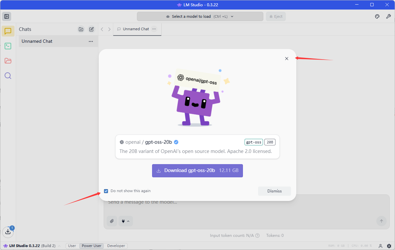Open the wrench settings icon

click(x=388, y=16)
